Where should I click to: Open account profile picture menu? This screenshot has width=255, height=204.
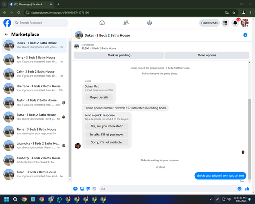point(245,23)
